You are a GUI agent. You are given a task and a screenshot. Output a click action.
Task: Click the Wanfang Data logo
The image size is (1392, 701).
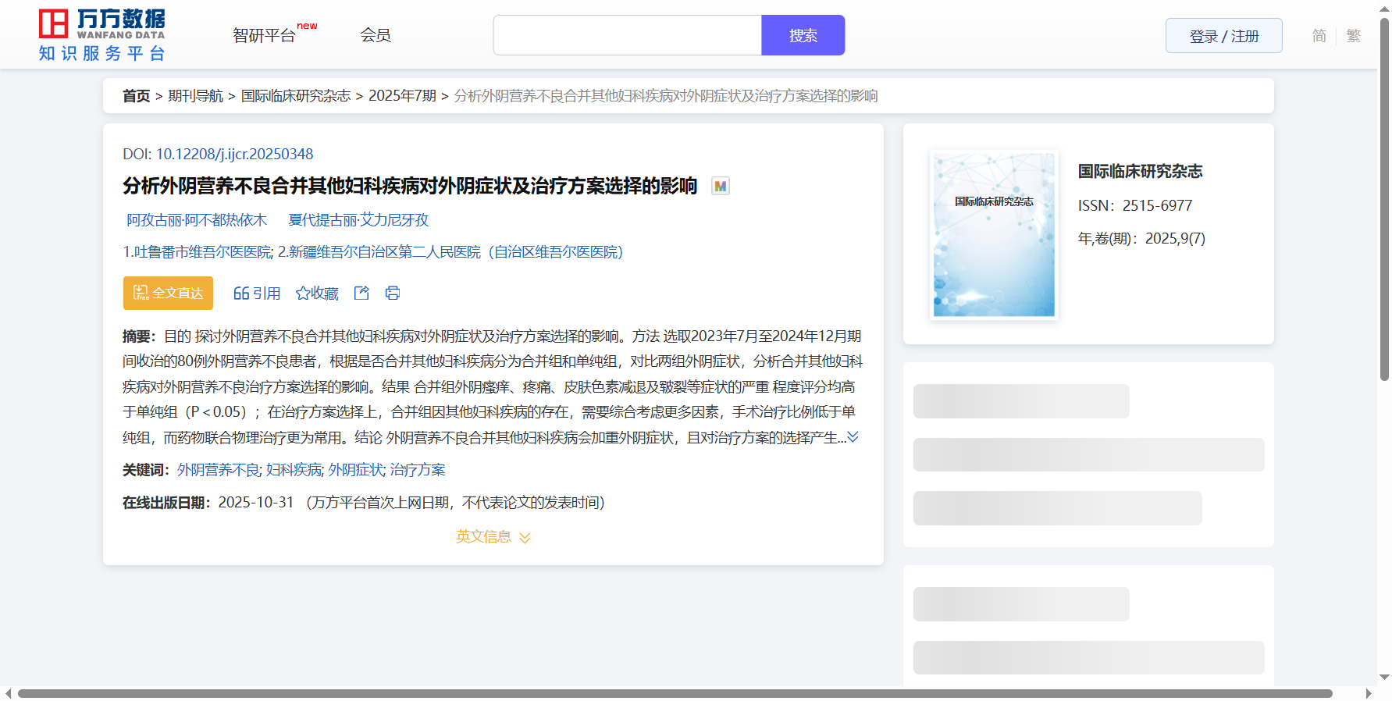tap(101, 35)
